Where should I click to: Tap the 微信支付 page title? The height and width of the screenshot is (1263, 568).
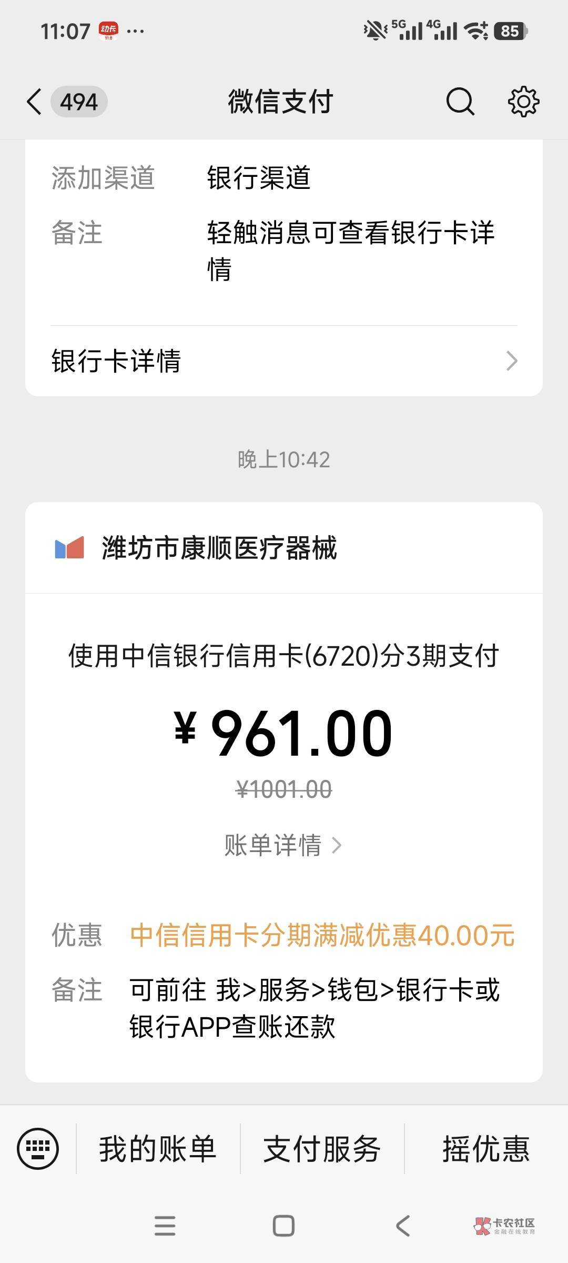coord(280,102)
